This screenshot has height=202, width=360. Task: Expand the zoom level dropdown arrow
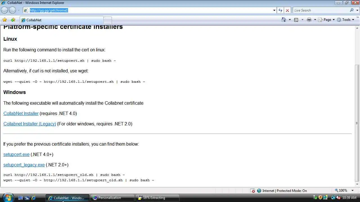pyautogui.click(x=352, y=190)
